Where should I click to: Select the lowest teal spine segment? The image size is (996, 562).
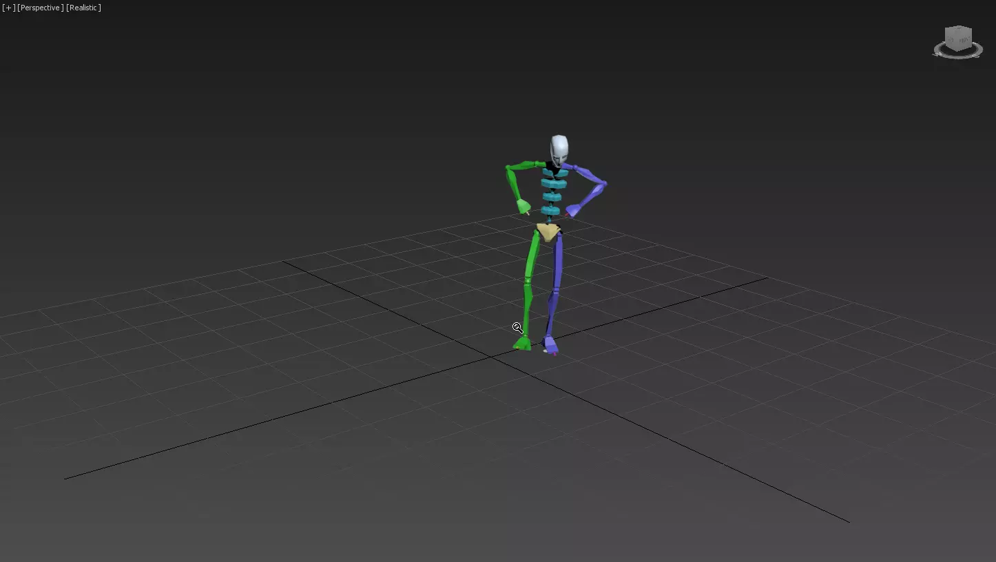tap(550, 211)
